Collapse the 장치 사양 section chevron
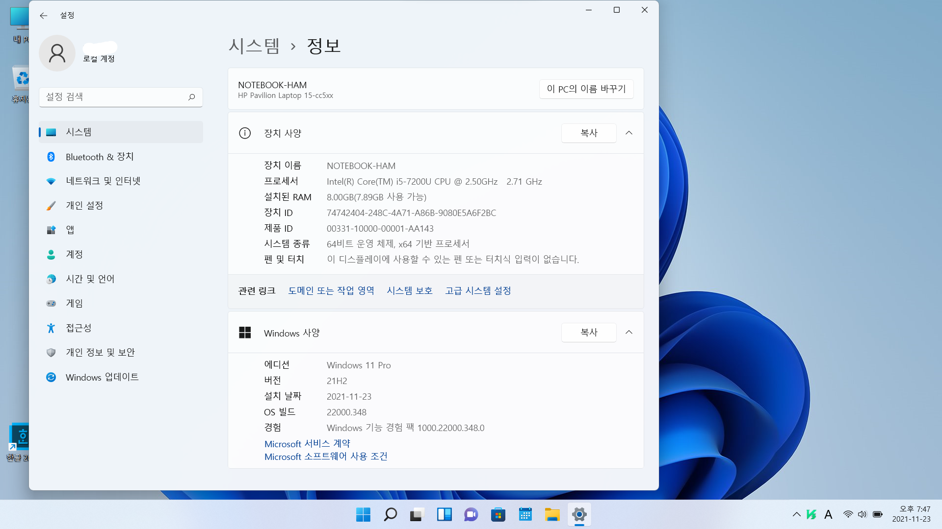Screen dimensions: 942x529 point(629,133)
